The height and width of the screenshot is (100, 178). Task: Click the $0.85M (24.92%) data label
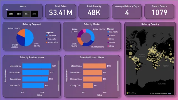(x=98, y=47)
